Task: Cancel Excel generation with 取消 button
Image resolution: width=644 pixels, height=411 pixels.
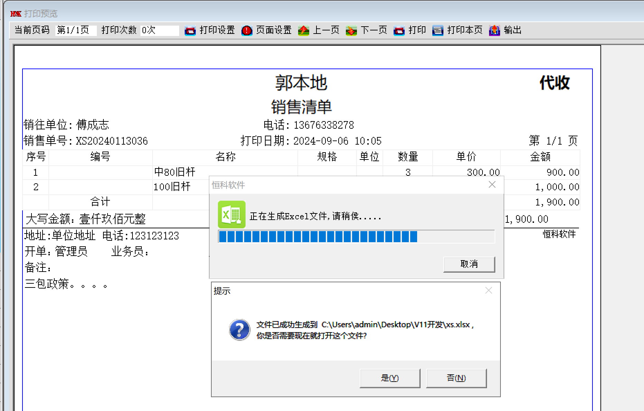Action: pos(469,264)
